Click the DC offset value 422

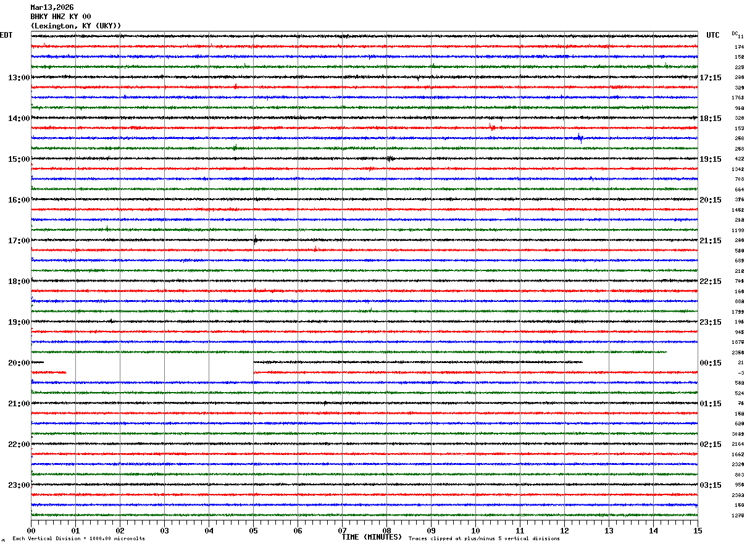click(739, 159)
